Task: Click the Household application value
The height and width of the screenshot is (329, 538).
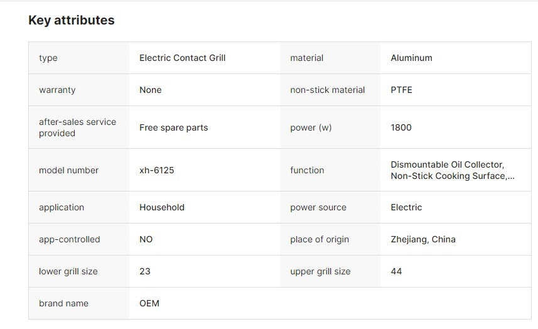Action: click(x=162, y=207)
